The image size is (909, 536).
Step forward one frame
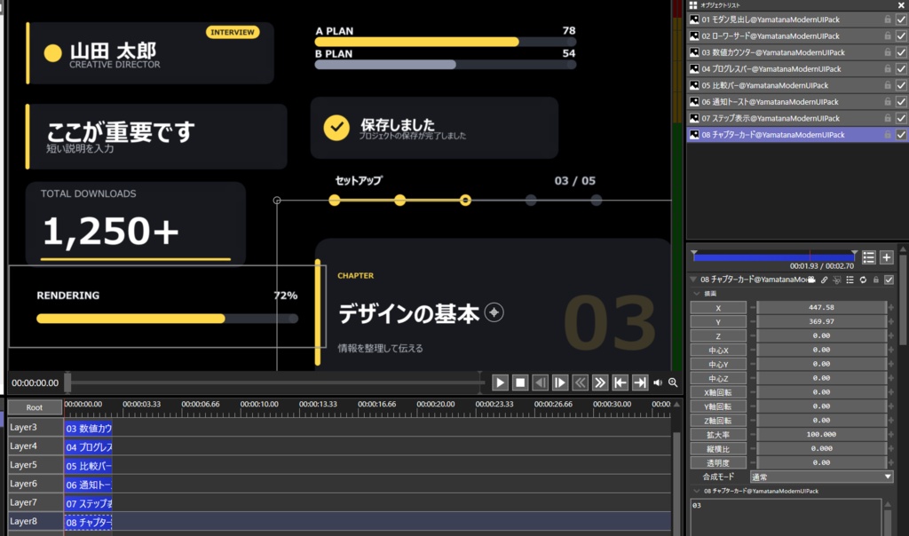[x=560, y=382]
